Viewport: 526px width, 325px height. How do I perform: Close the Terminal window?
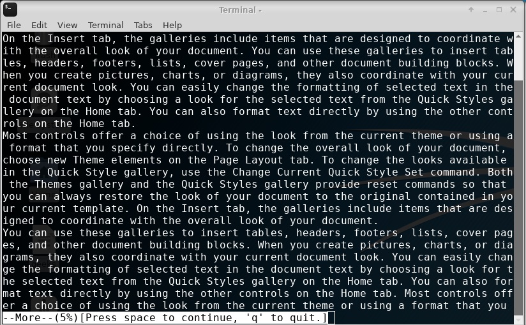coord(513,10)
